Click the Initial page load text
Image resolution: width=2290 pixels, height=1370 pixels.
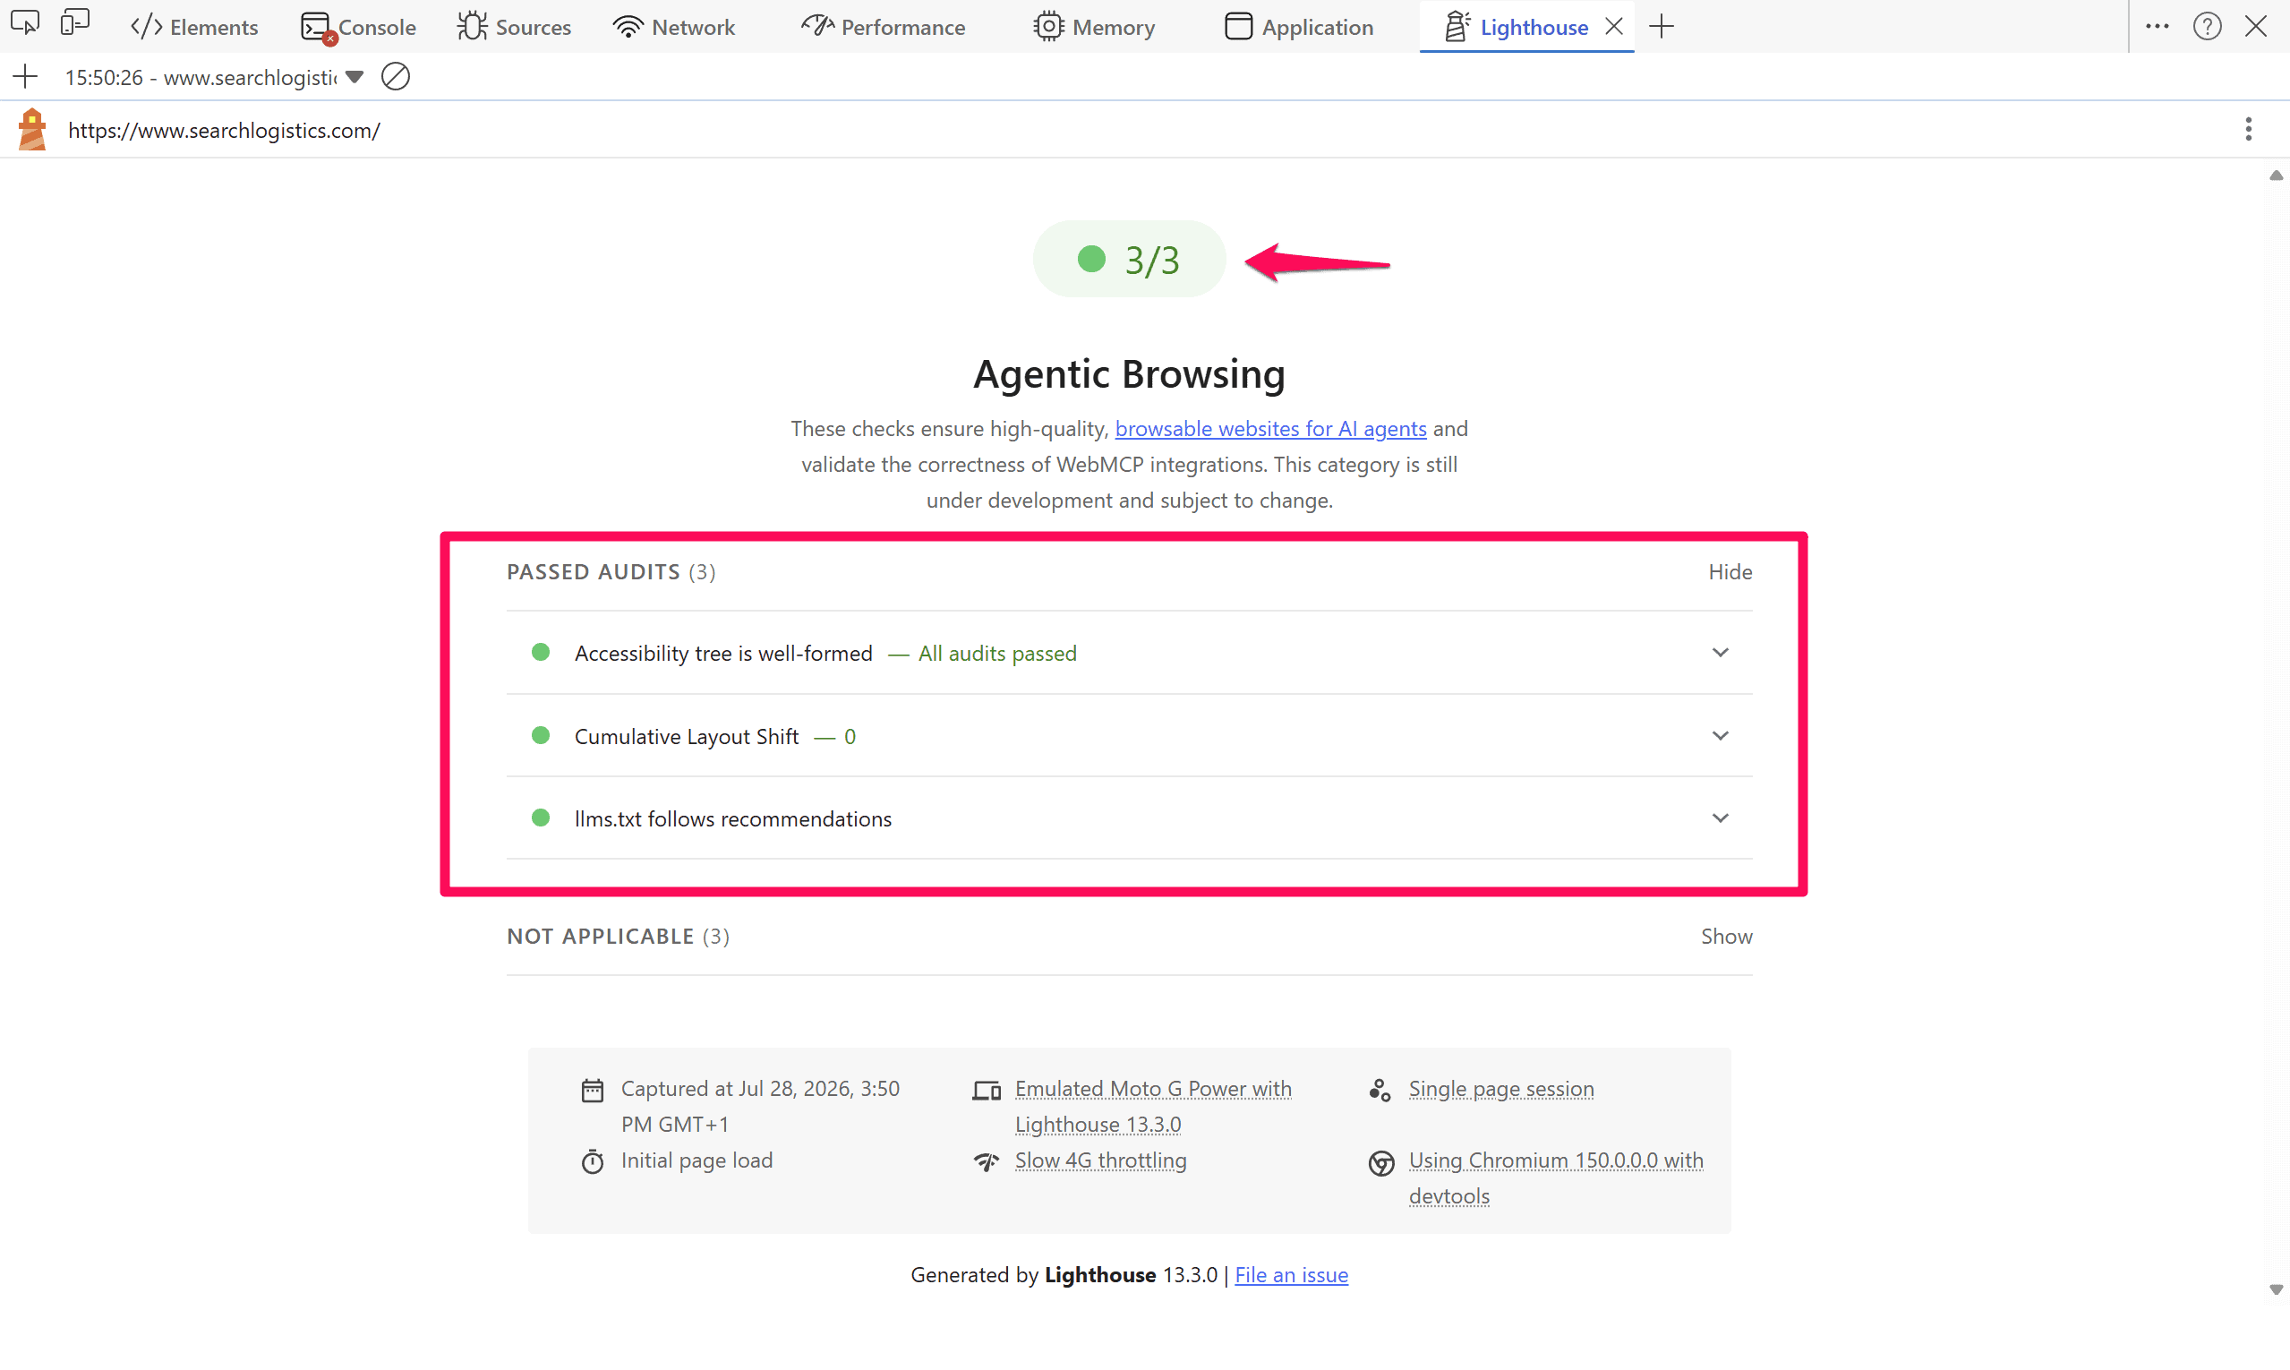coord(696,1160)
